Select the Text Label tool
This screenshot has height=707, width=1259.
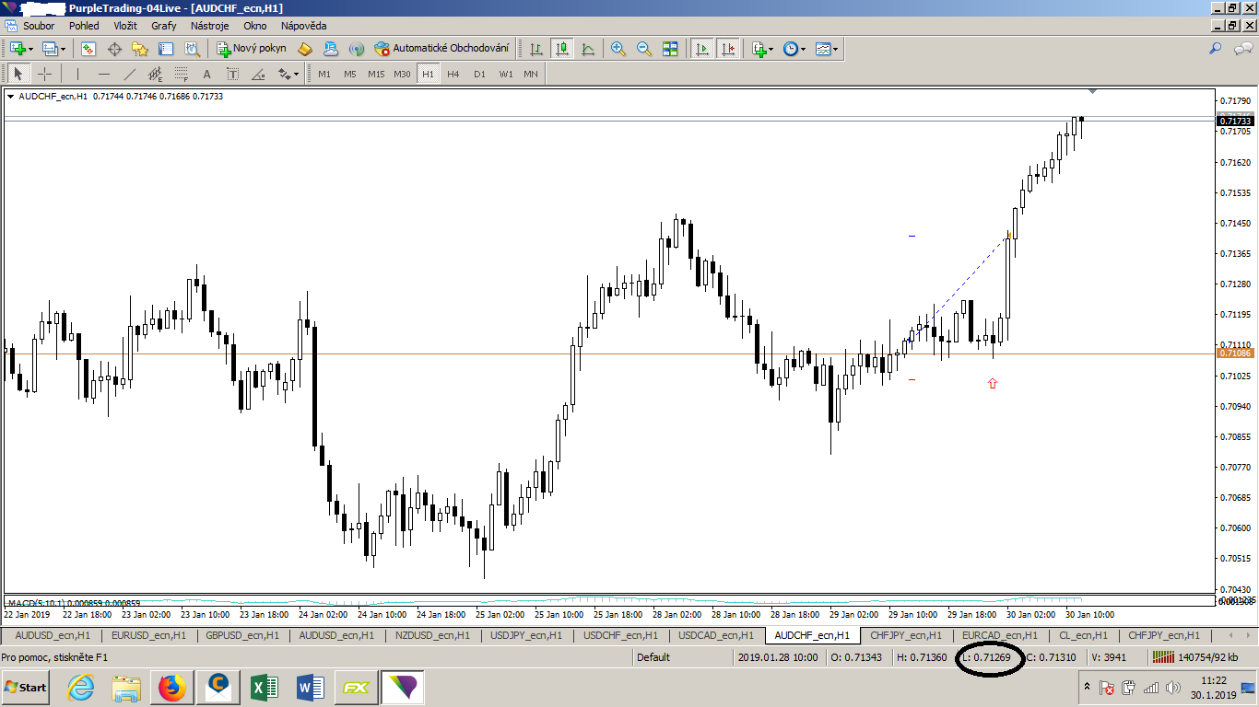click(232, 74)
